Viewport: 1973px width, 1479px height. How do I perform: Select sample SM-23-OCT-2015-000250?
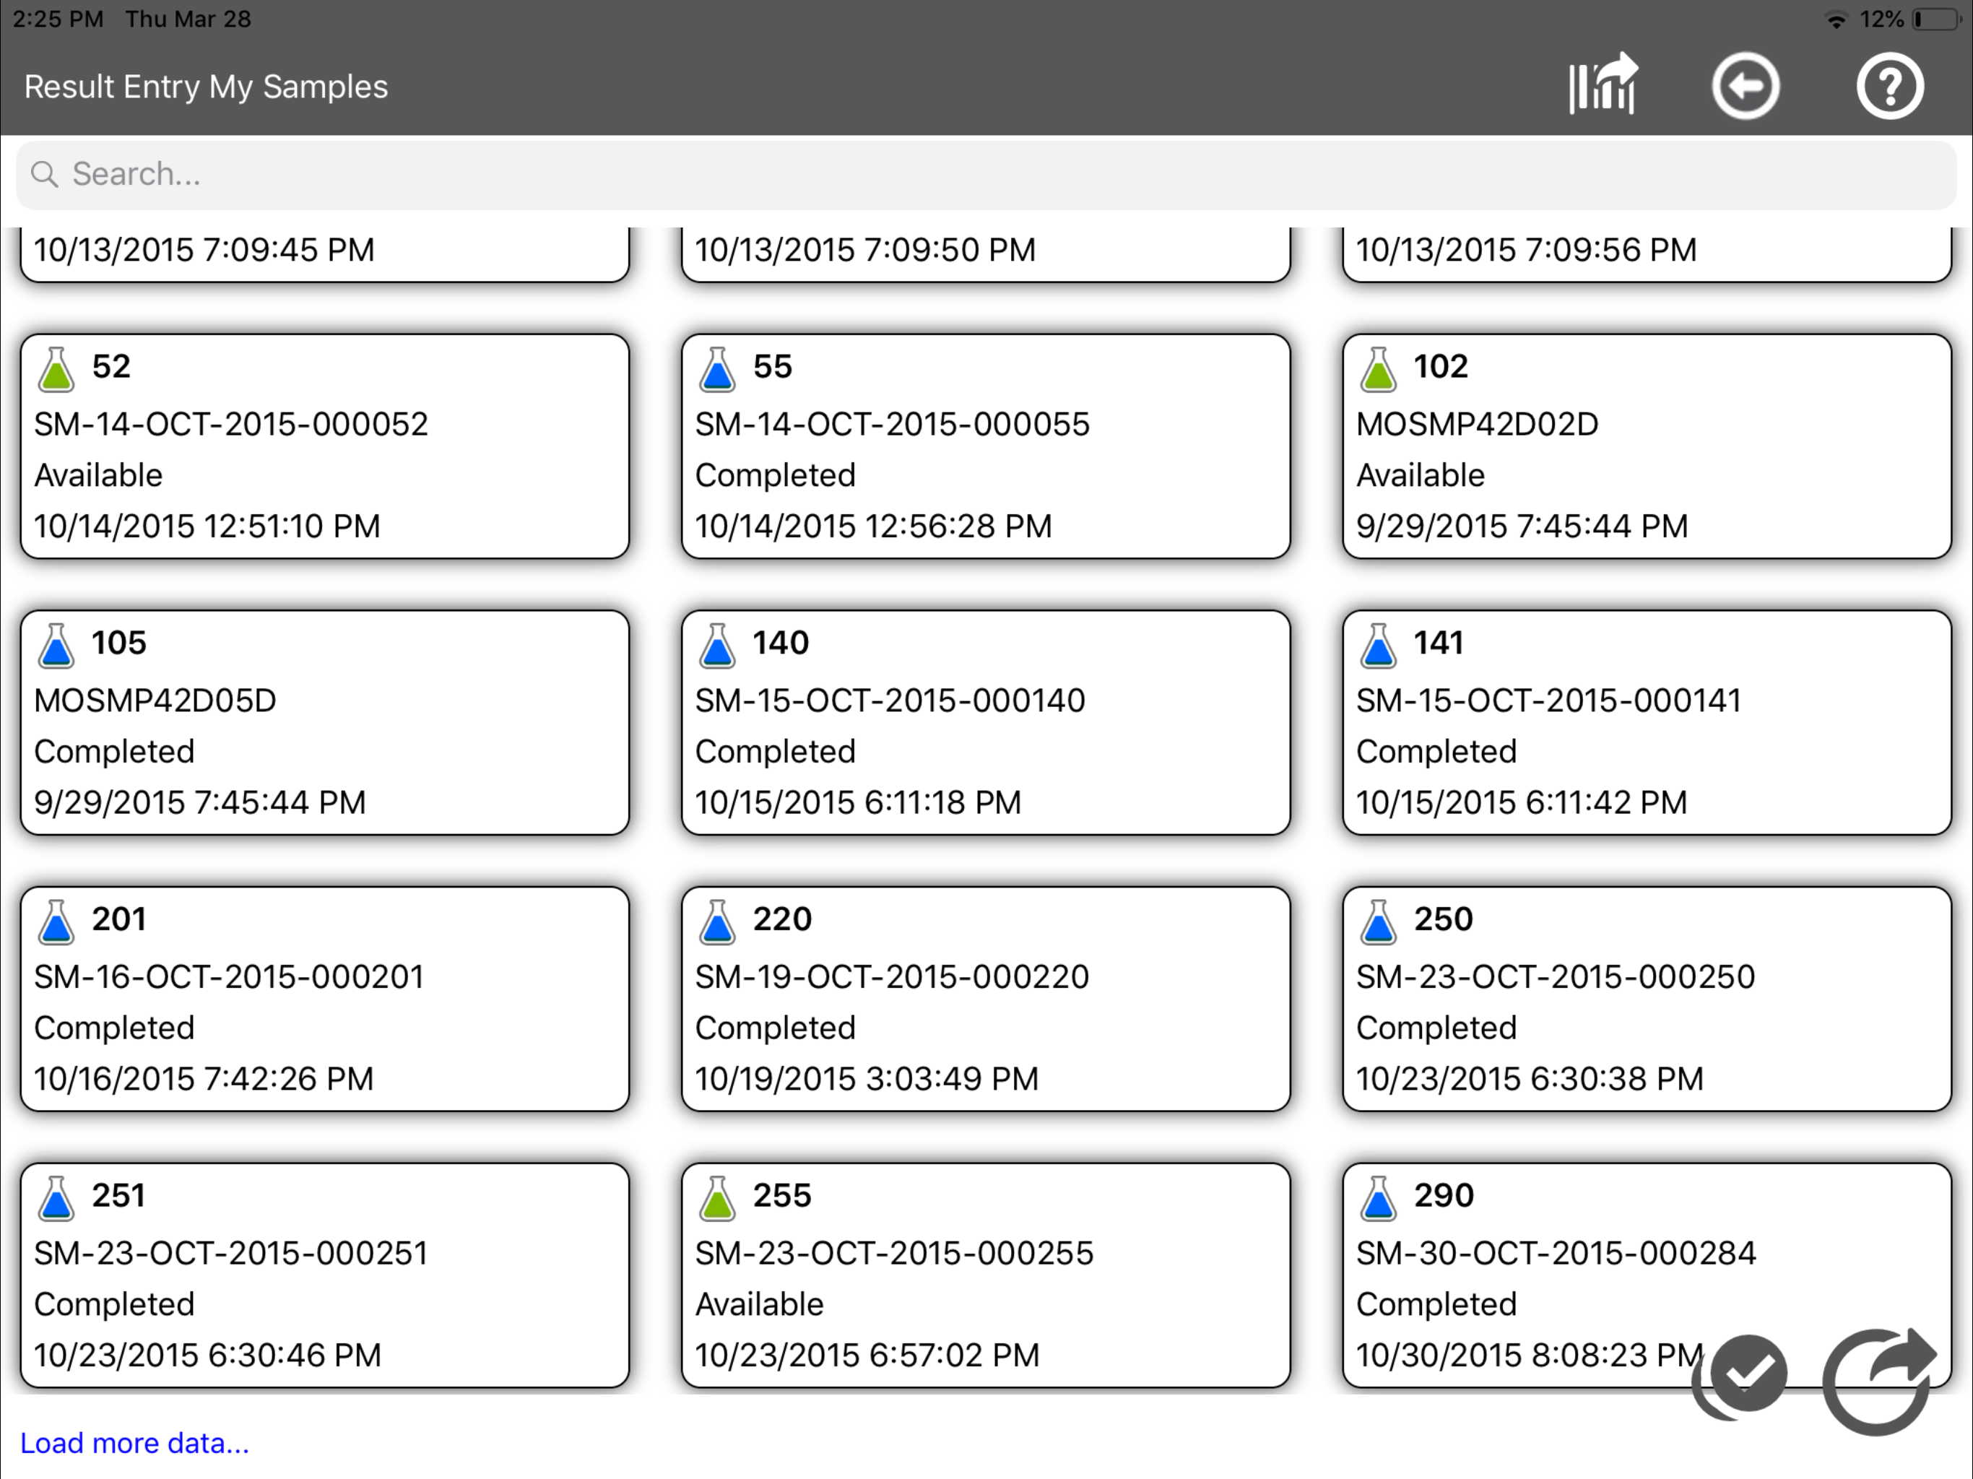point(1647,999)
